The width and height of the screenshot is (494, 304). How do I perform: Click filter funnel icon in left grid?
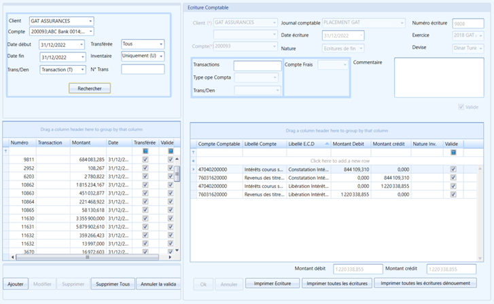click(5, 151)
